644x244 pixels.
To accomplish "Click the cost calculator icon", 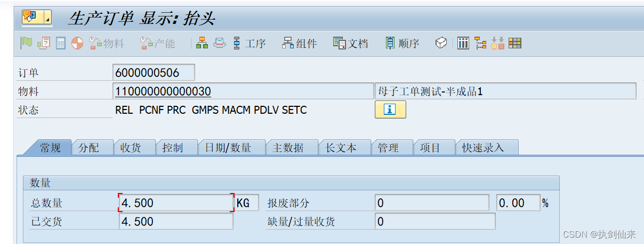I will [x=60, y=43].
